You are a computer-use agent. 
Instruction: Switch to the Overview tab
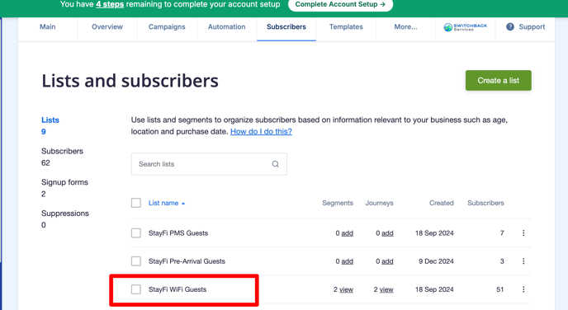107,26
